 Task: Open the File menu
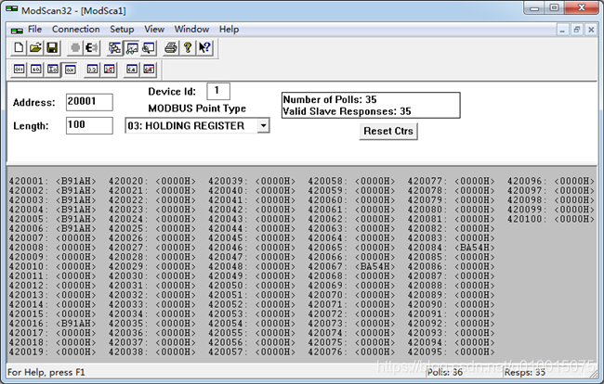click(34, 29)
